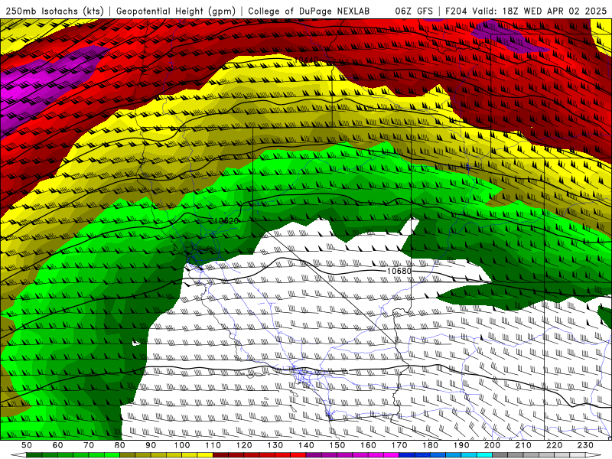Click the 200 value on the legend
Image resolution: width=612 pixels, height=459 pixels.
pyautogui.click(x=492, y=445)
